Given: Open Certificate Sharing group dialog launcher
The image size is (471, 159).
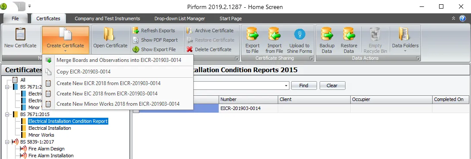Looking at the screenshot, I should [311, 58].
